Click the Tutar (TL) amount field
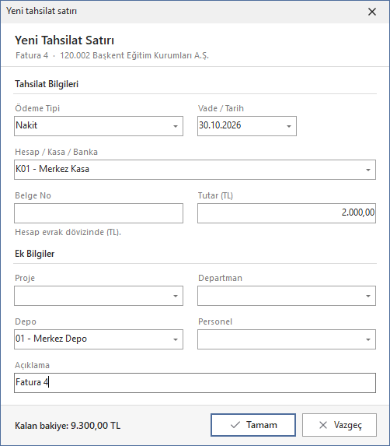This screenshot has height=446, width=390. [287, 213]
